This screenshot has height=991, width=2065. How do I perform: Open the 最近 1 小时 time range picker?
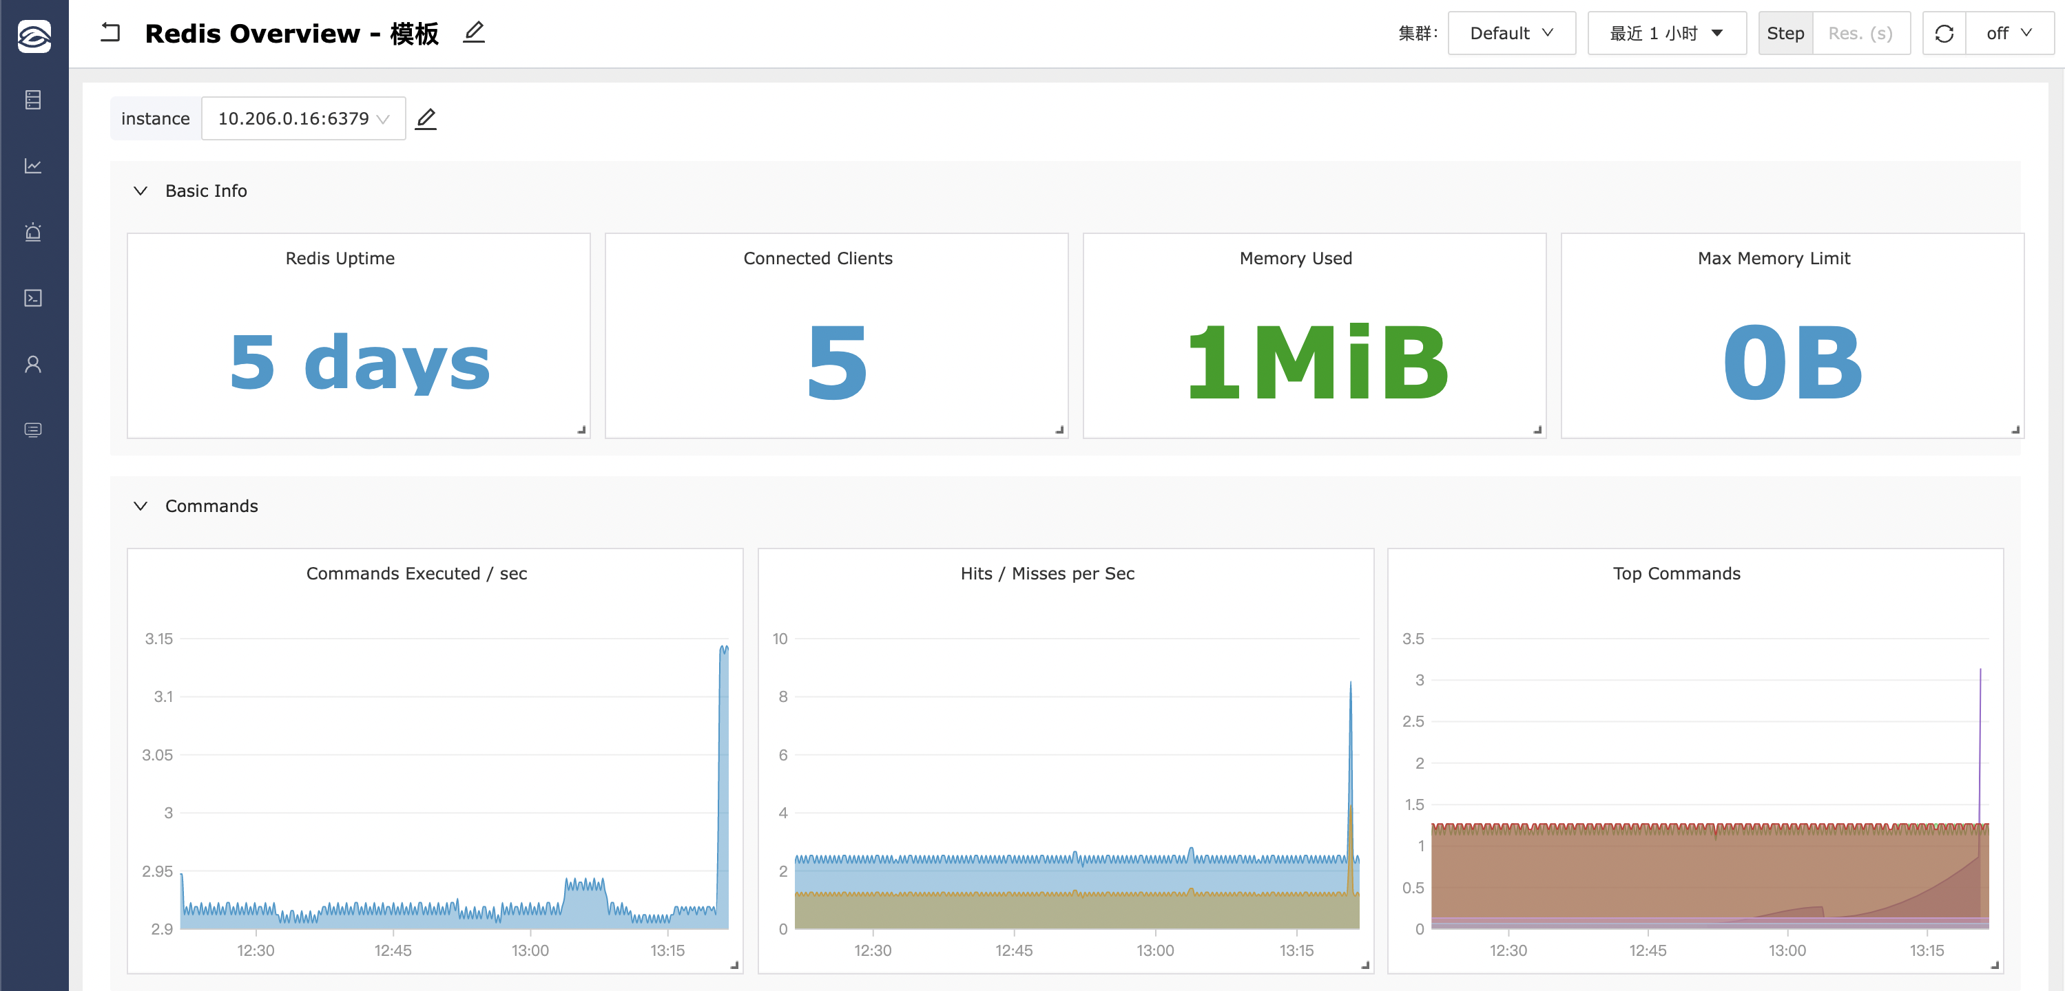point(1666,34)
